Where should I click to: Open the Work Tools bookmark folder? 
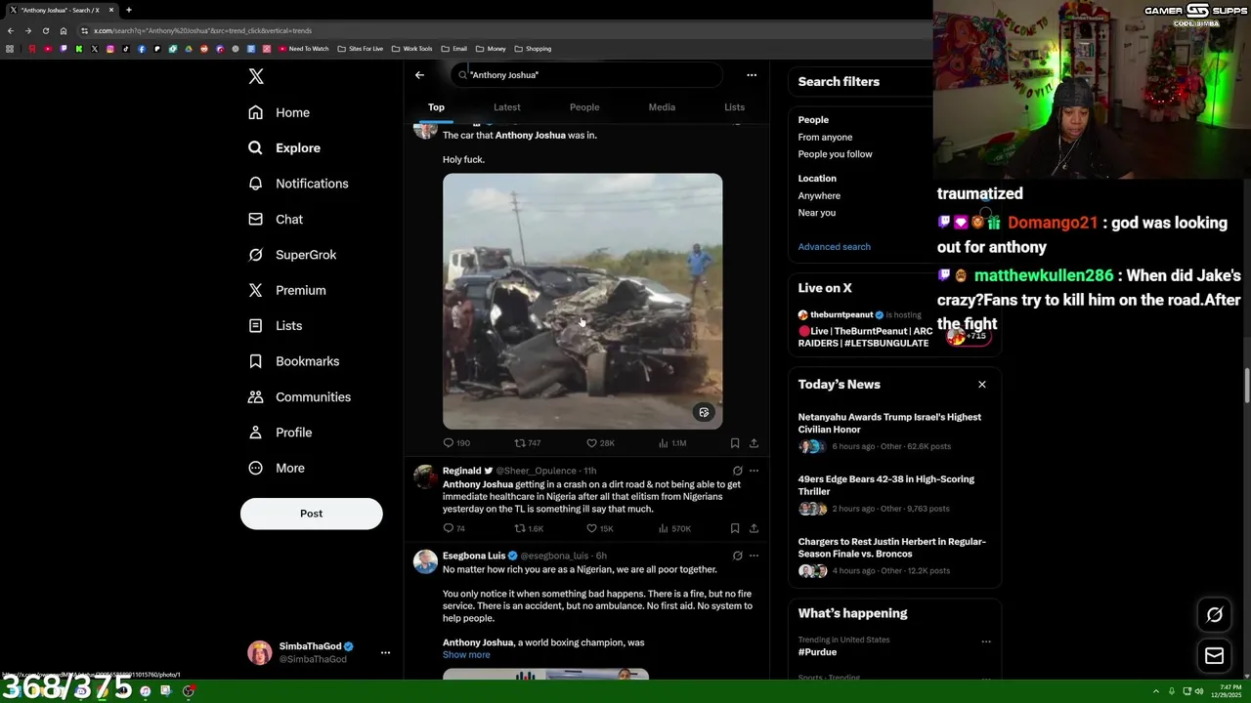tap(411, 49)
